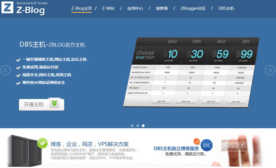276x168 pixels.
Task: Click checkmark beside 一键开通博客主机
Action: (18, 60)
